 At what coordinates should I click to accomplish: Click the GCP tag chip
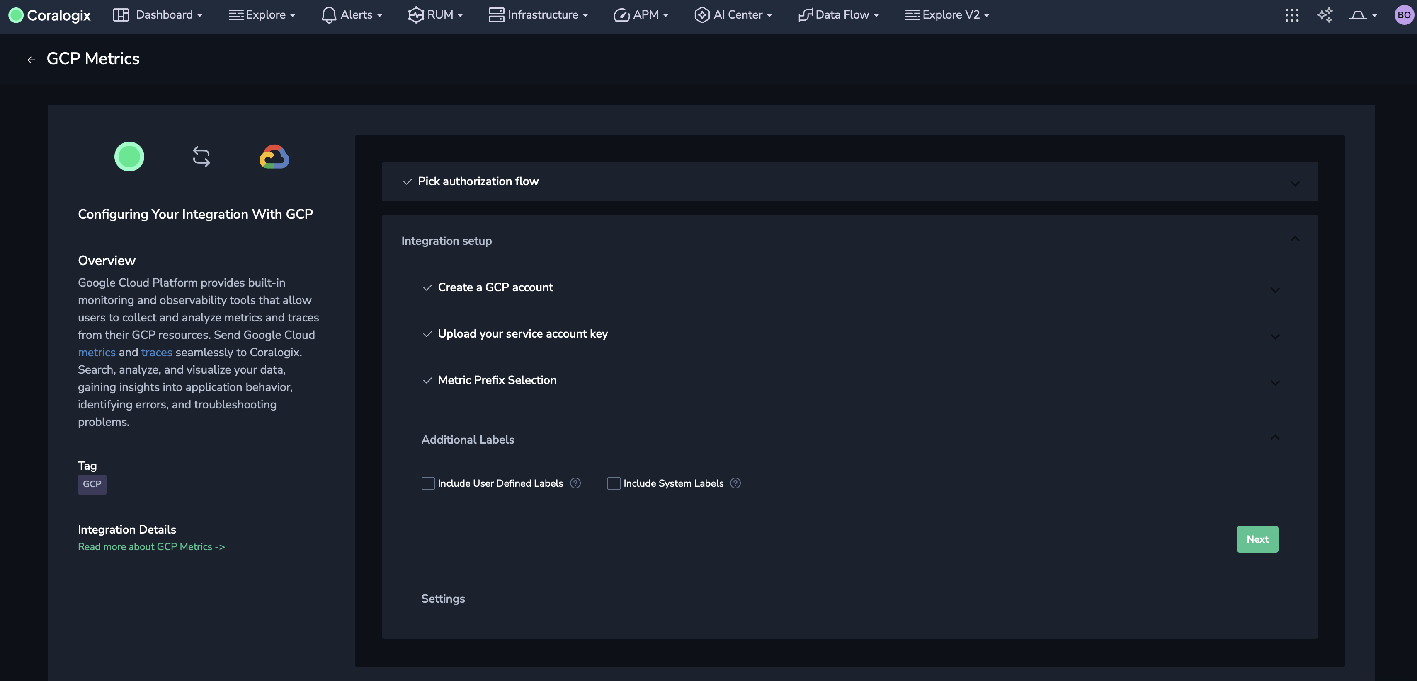coord(92,484)
